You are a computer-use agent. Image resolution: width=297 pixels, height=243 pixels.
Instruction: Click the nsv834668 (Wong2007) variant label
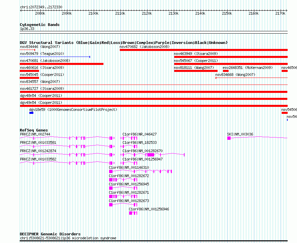[x=235, y=75]
